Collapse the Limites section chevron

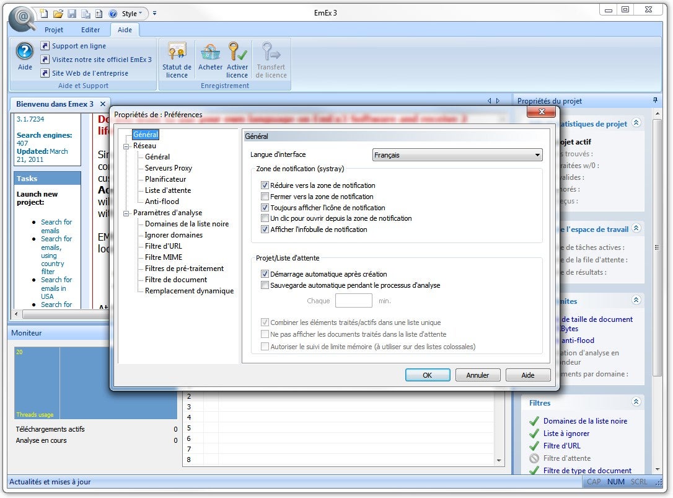tap(636, 300)
